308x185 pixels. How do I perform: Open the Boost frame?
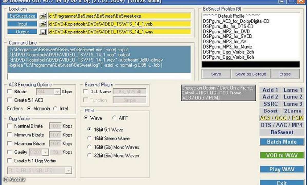(270, 111)
